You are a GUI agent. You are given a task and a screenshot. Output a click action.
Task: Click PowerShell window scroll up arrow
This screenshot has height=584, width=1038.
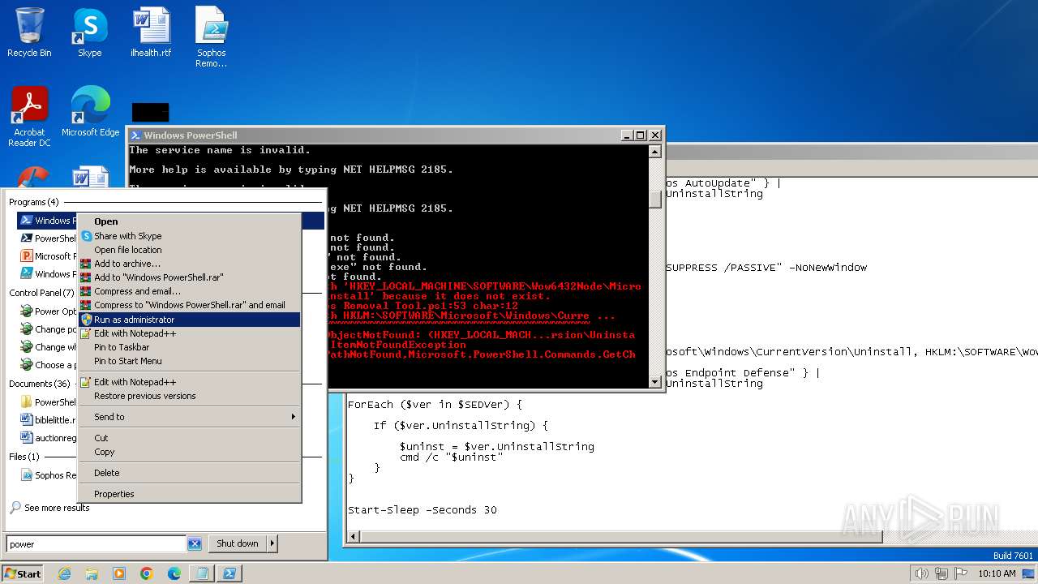click(655, 152)
